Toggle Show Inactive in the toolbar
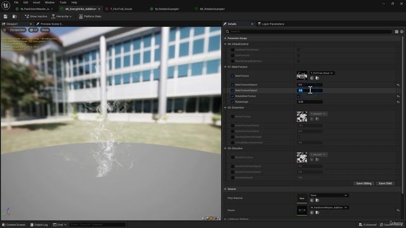This screenshot has height=228, width=406. [36, 16]
